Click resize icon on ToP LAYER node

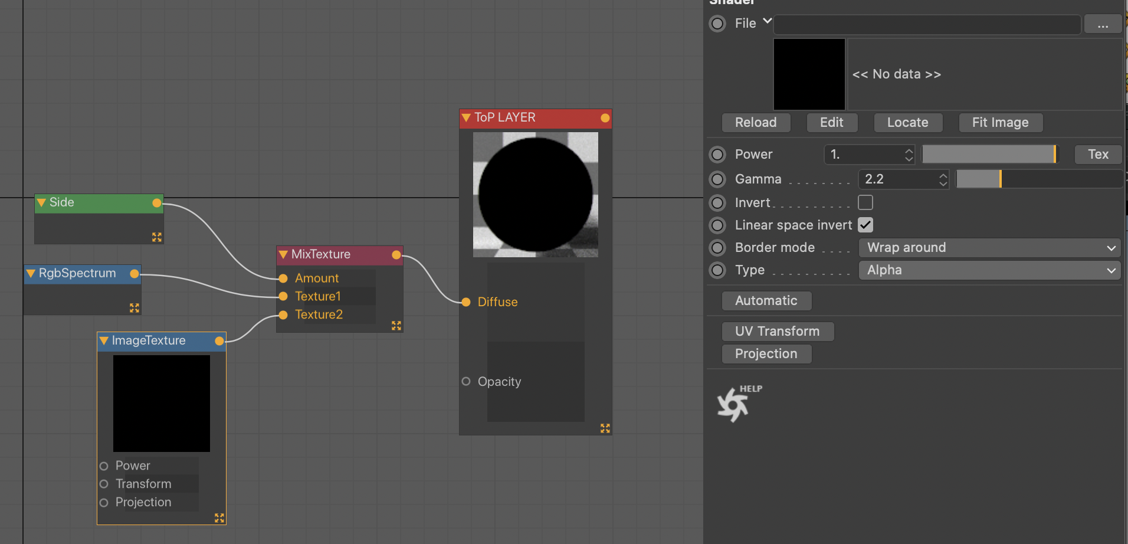tap(605, 428)
